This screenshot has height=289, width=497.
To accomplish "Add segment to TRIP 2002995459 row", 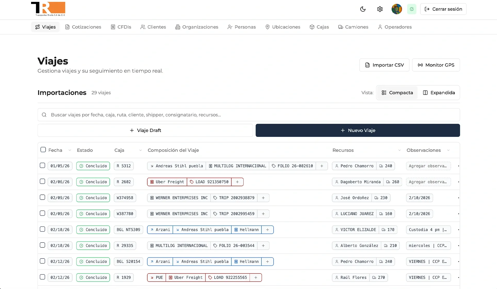I will 263,214.
